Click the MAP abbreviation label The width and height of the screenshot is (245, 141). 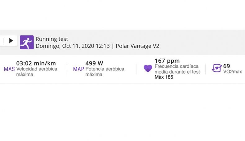coord(78,69)
